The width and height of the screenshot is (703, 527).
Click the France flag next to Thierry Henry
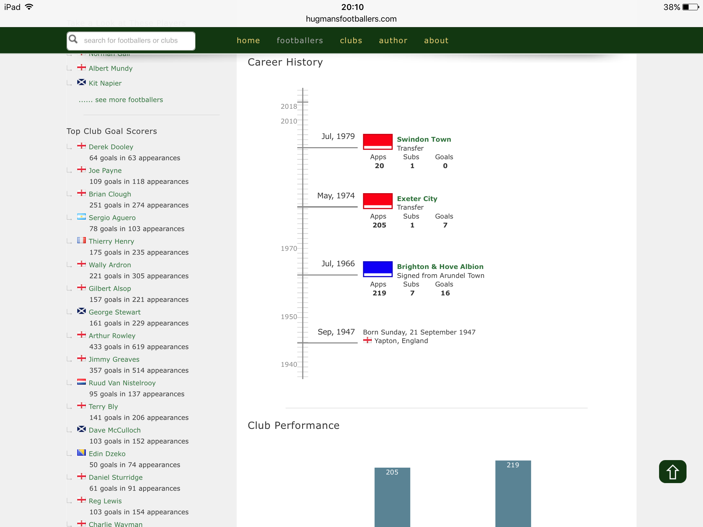(x=81, y=240)
